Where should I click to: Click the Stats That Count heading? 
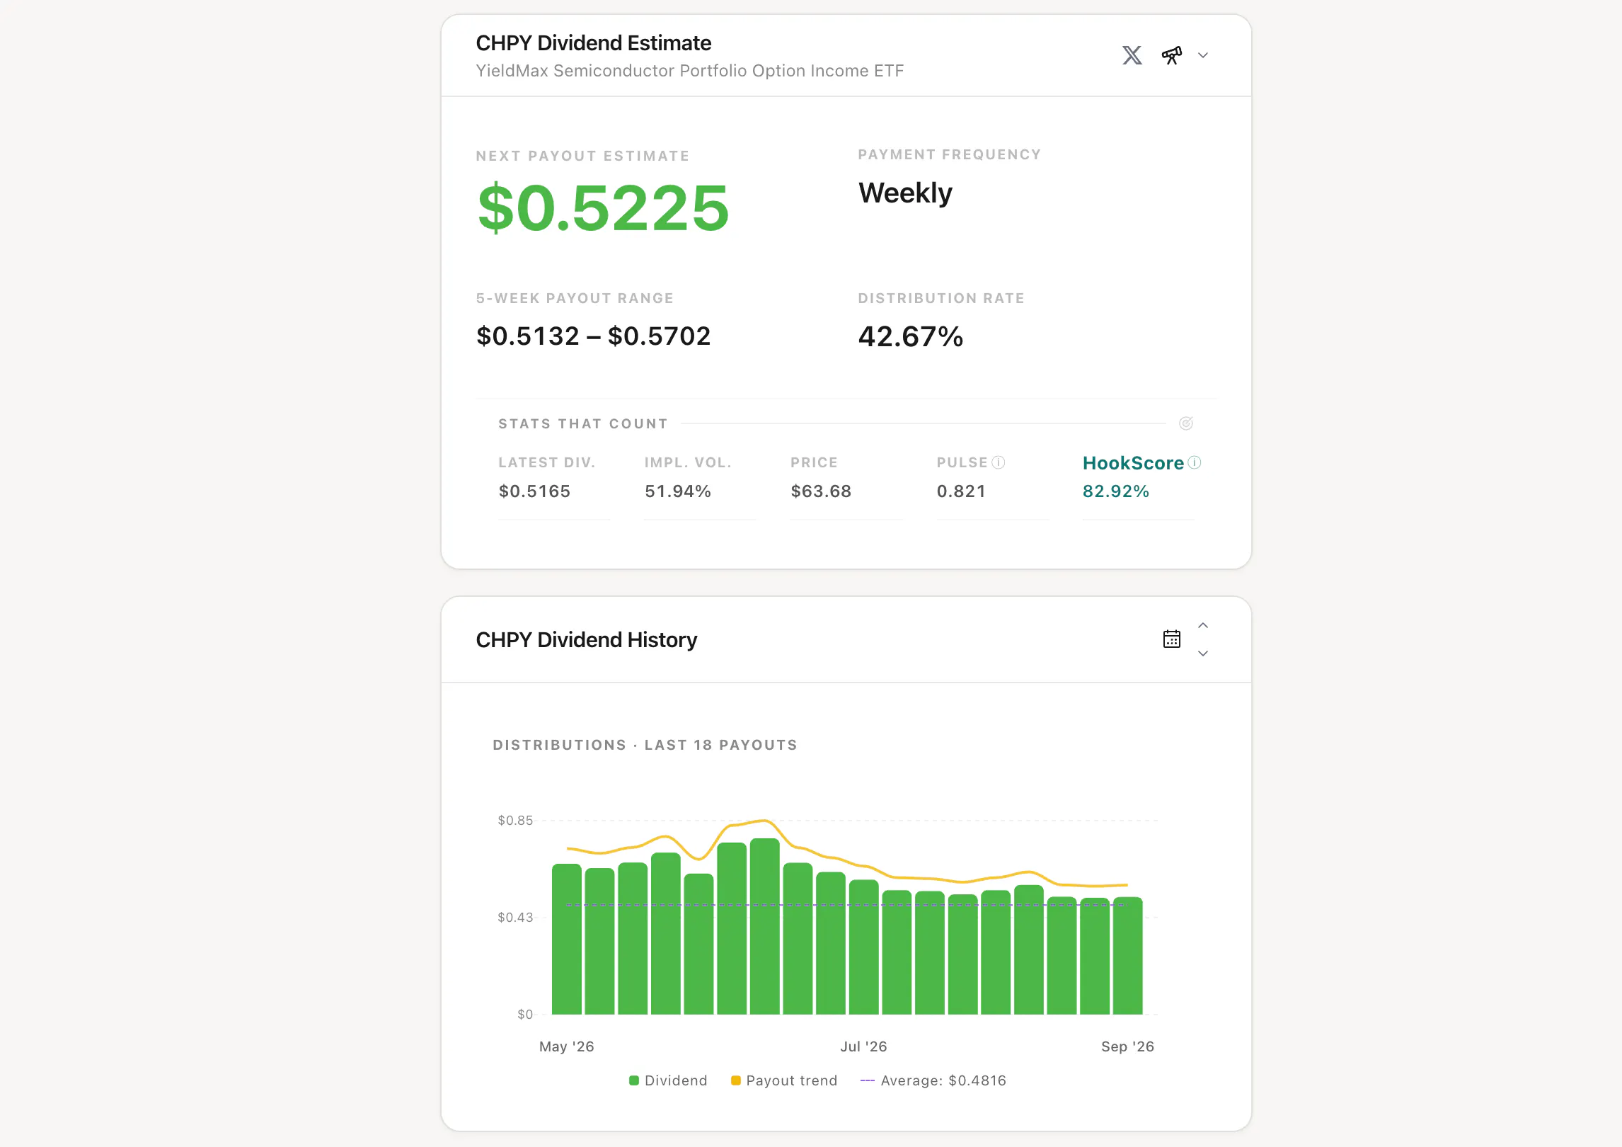tap(583, 423)
